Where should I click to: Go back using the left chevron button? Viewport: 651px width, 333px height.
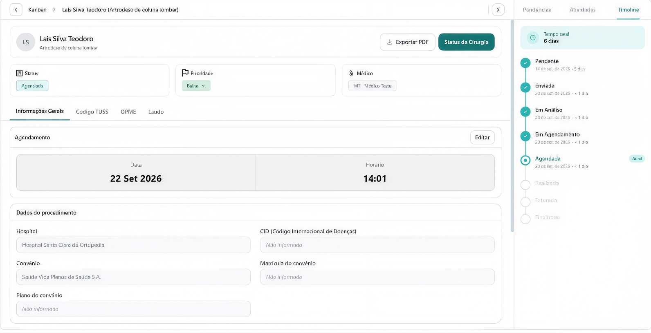(x=16, y=10)
